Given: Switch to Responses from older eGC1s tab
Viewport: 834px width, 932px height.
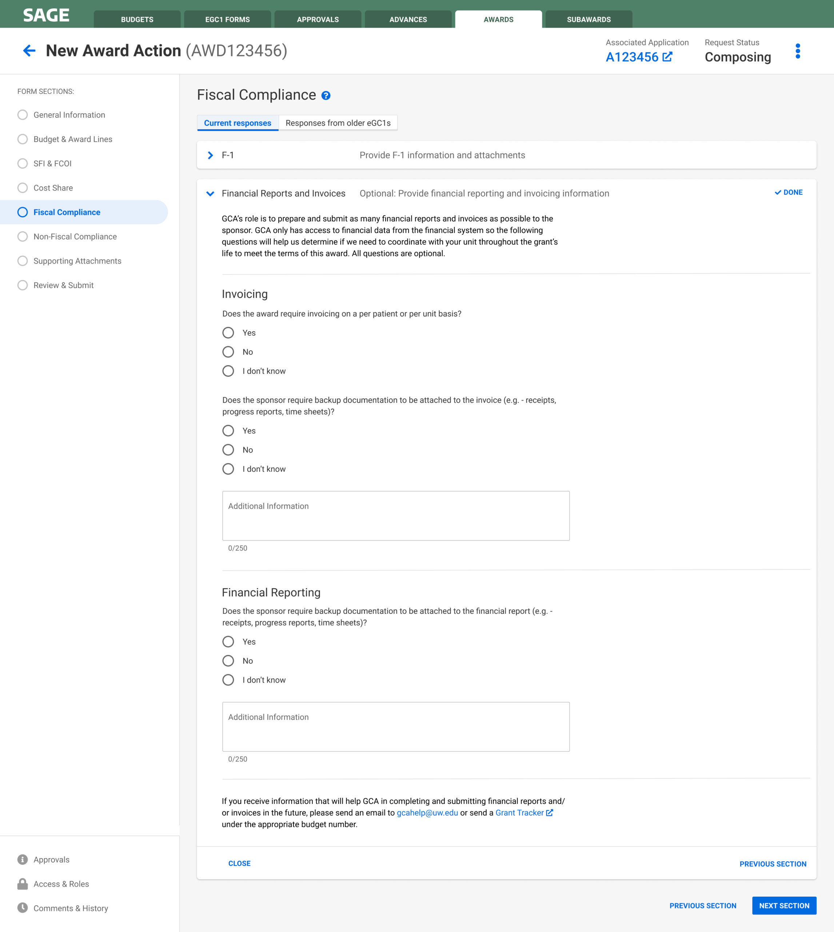Looking at the screenshot, I should 338,123.
